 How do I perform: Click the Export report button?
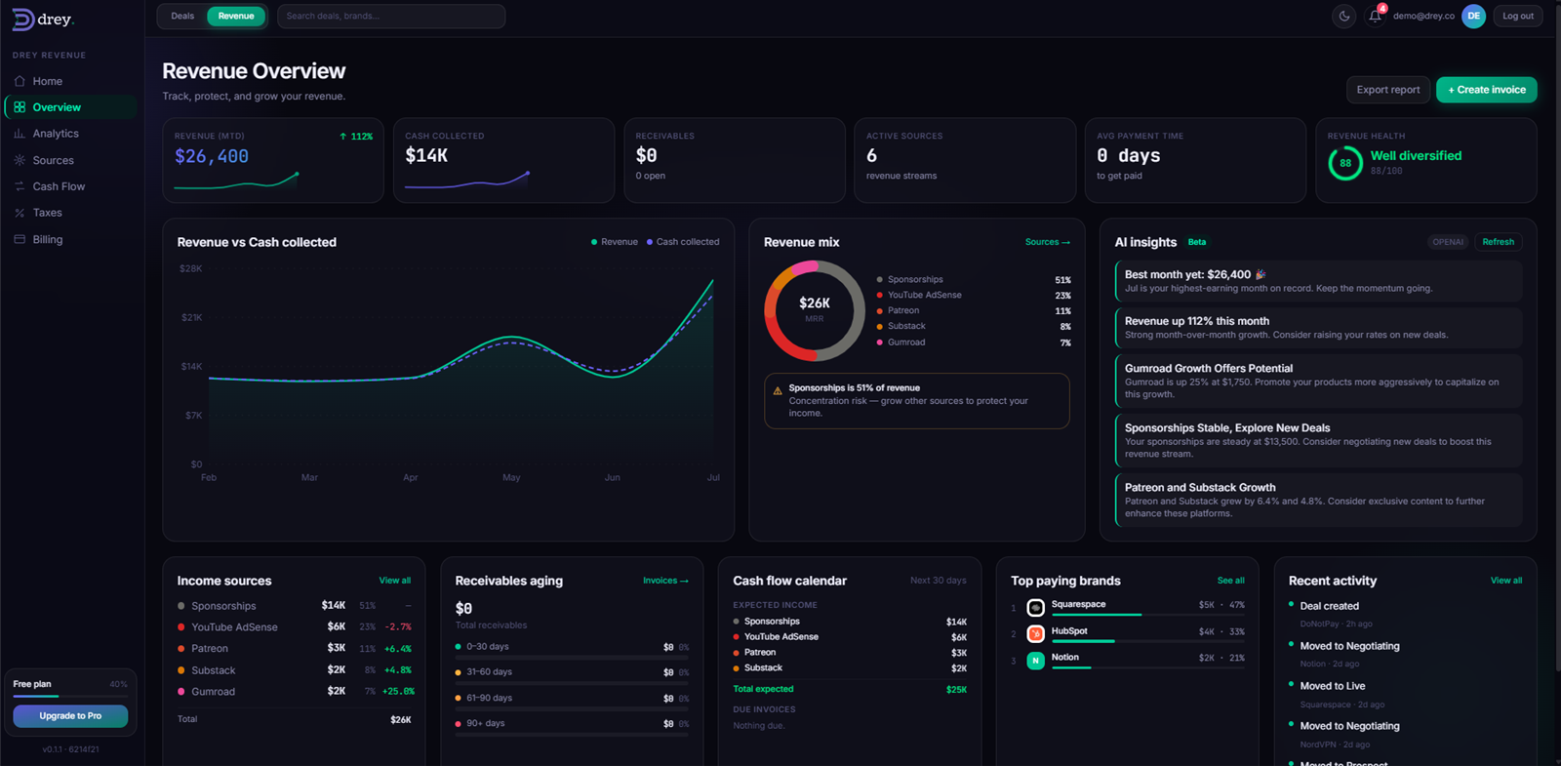click(1387, 90)
